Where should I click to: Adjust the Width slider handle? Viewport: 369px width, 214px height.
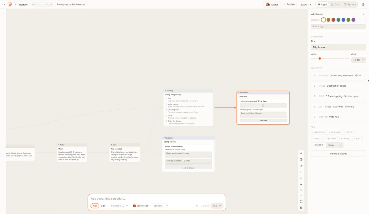point(320,58)
